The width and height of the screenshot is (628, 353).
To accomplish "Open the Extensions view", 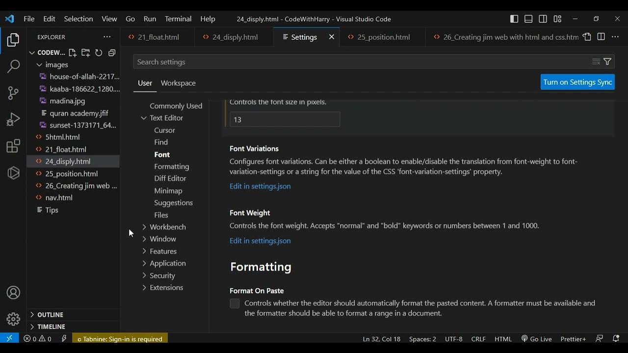I will (x=13, y=146).
